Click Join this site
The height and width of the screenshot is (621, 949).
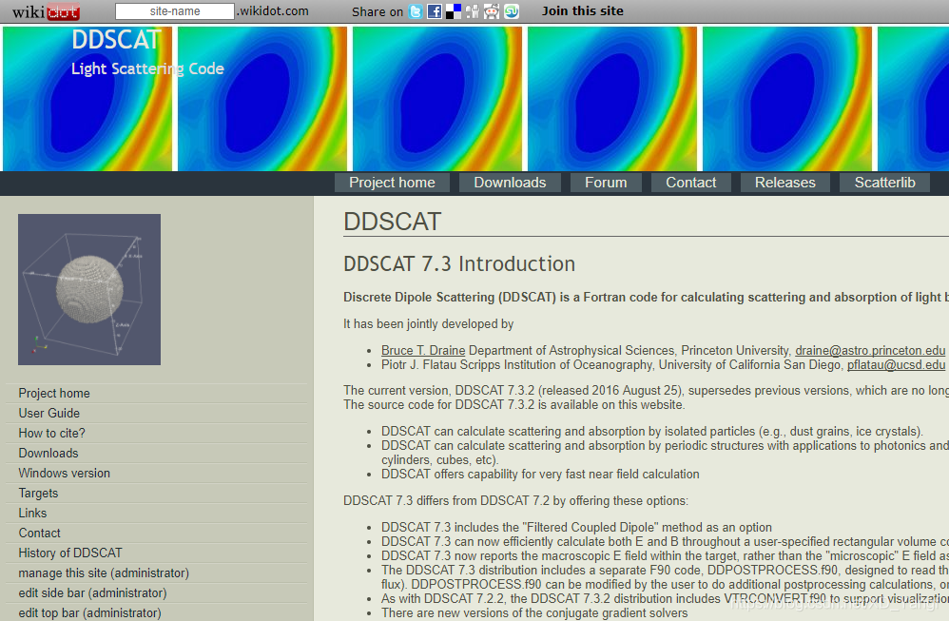click(582, 10)
